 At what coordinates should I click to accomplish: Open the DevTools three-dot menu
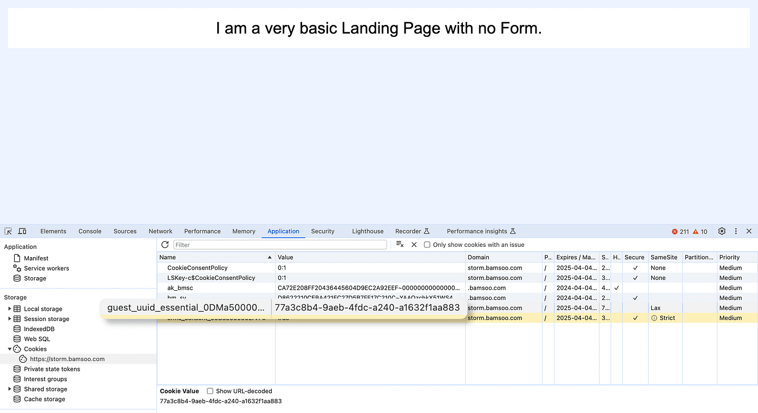[x=736, y=231]
